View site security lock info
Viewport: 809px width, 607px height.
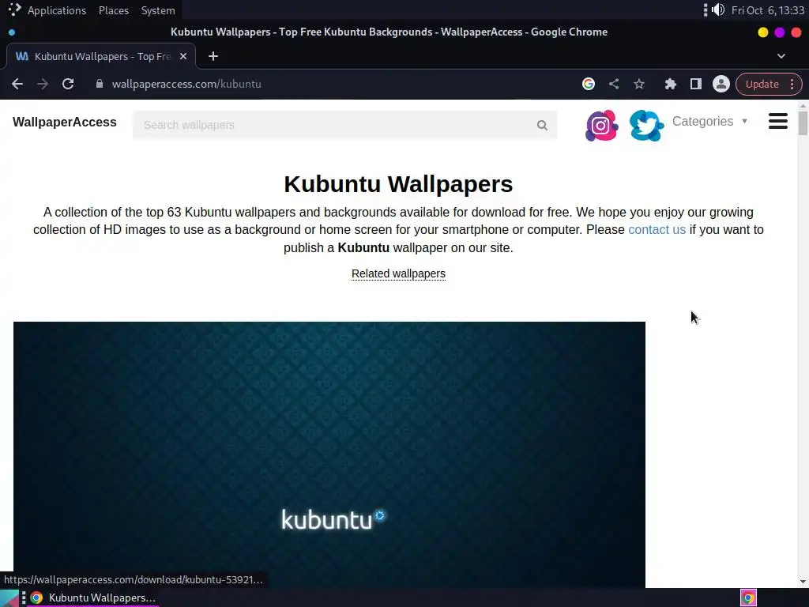pyautogui.click(x=100, y=84)
